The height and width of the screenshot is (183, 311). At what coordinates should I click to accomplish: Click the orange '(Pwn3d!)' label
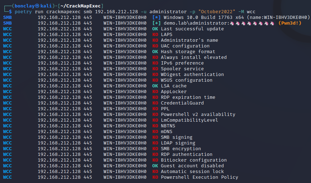pyautogui.click(x=290, y=23)
